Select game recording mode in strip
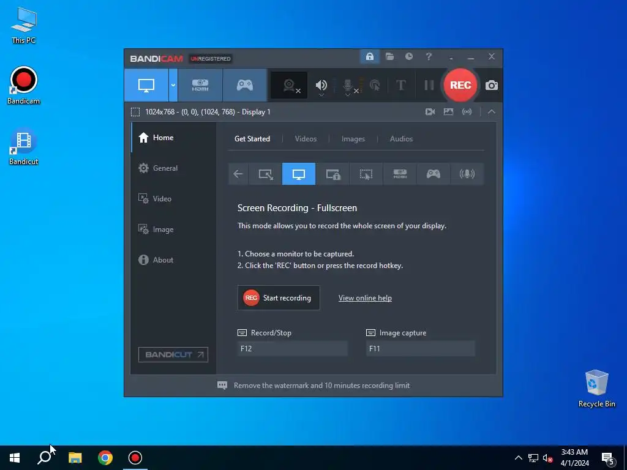This screenshot has width=627, height=470. pos(433,174)
